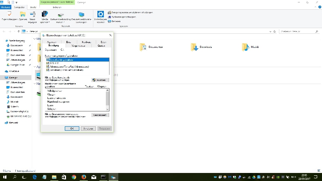The height and width of the screenshot is (181, 322).
Task: Select Deze pc in navigation pane
Action: coord(16,78)
